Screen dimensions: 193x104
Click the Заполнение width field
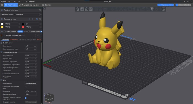(x=31, y=71)
